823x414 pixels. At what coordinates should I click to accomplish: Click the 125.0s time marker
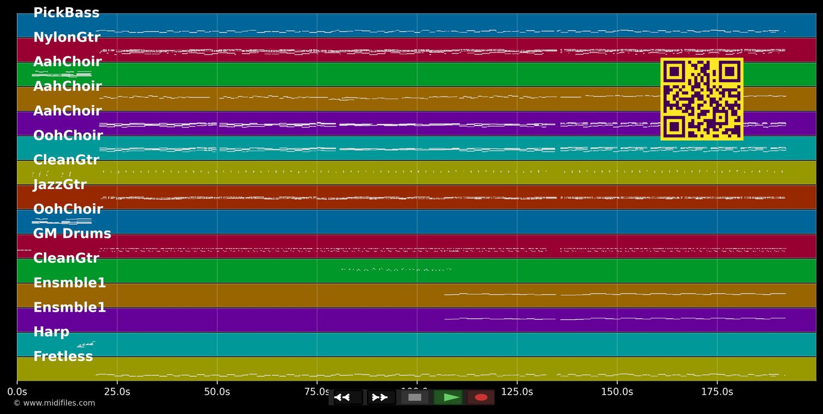click(517, 392)
